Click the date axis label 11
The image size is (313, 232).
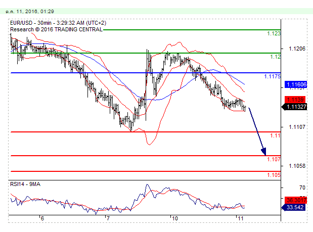pyautogui.click(x=241, y=218)
